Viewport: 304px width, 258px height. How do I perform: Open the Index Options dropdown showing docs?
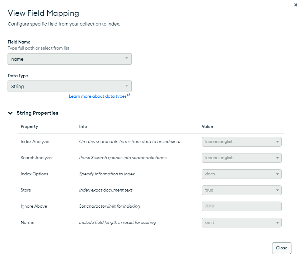[x=242, y=174]
